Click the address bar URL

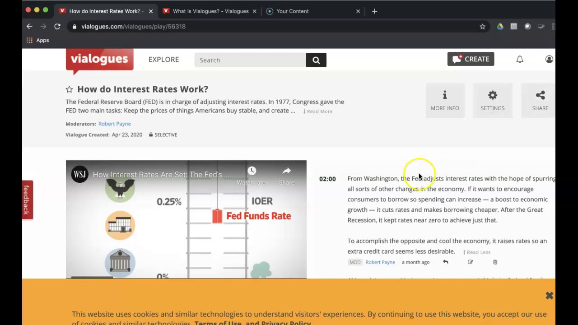[134, 27]
